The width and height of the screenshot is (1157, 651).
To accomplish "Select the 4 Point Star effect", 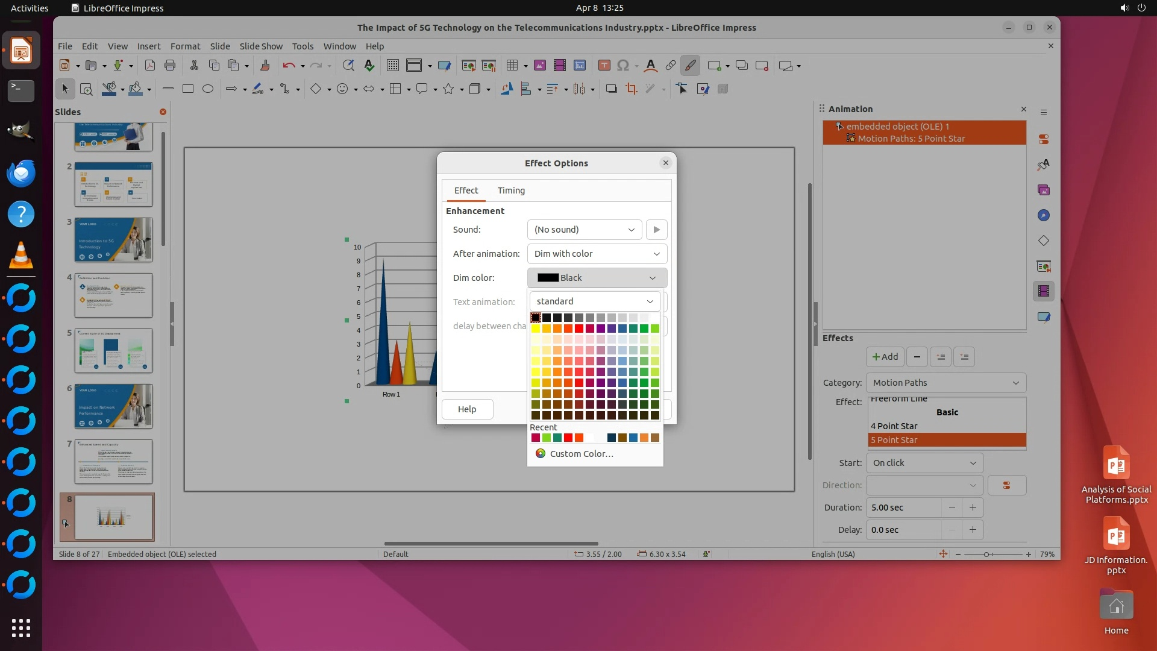I will point(894,426).
